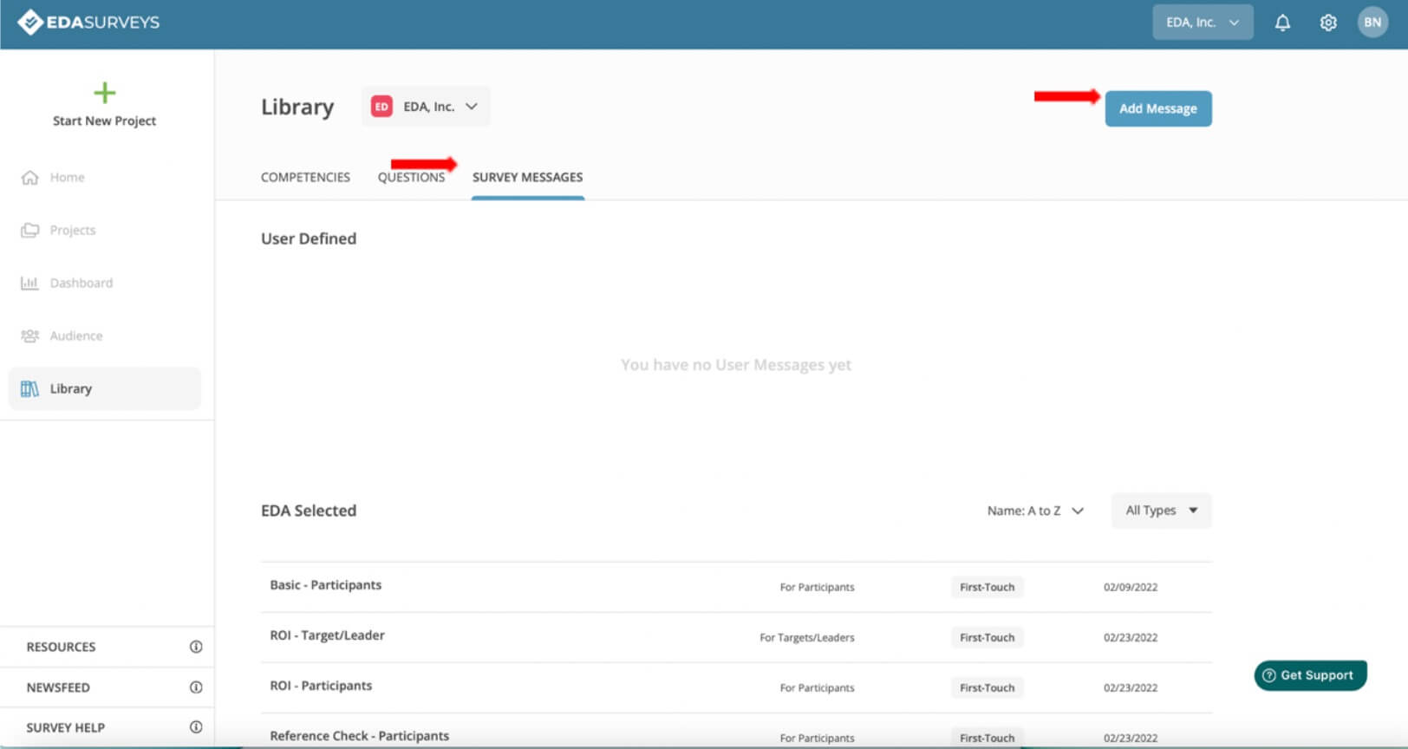Click the green plus Start New Project icon
1408x749 pixels.
[105, 93]
